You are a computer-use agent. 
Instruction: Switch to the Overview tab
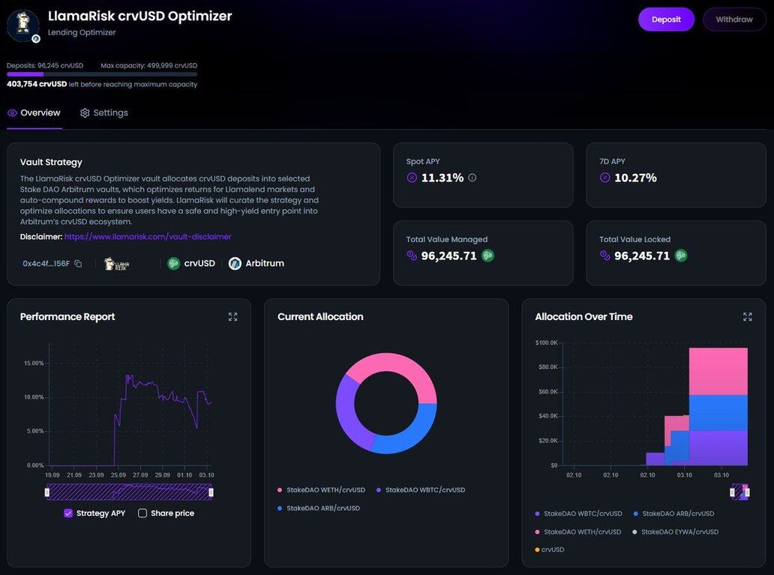(34, 113)
